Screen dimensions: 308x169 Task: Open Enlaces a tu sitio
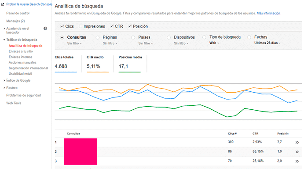pyautogui.click(x=21, y=51)
